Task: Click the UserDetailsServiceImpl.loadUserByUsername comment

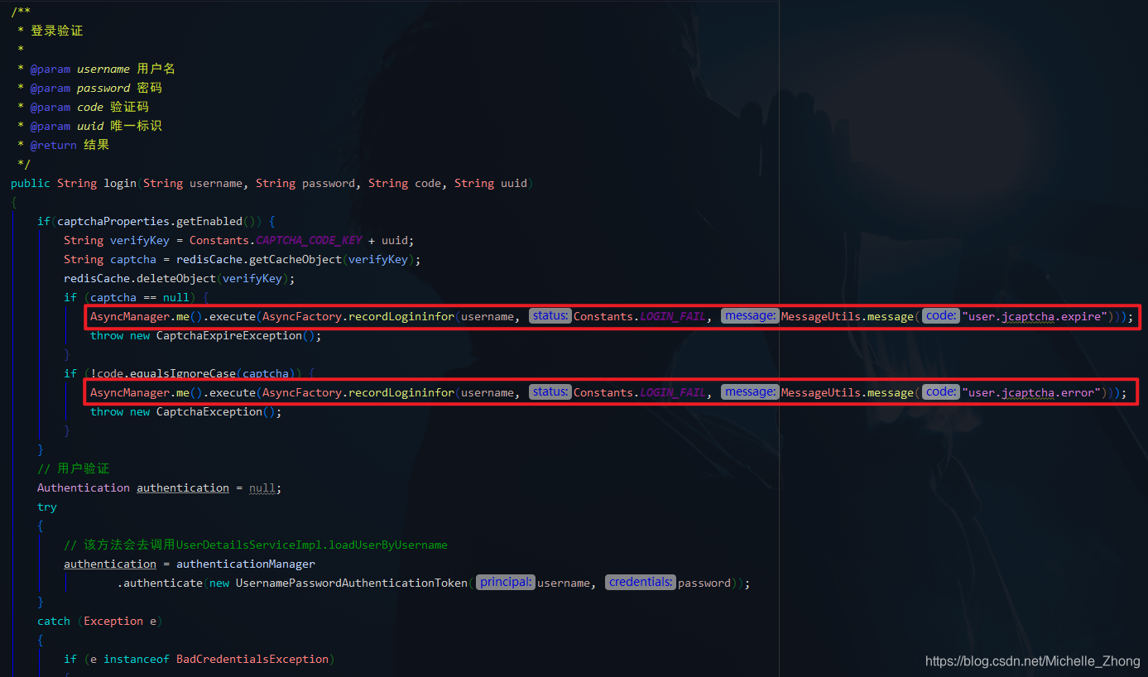Action: click(x=256, y=545)
